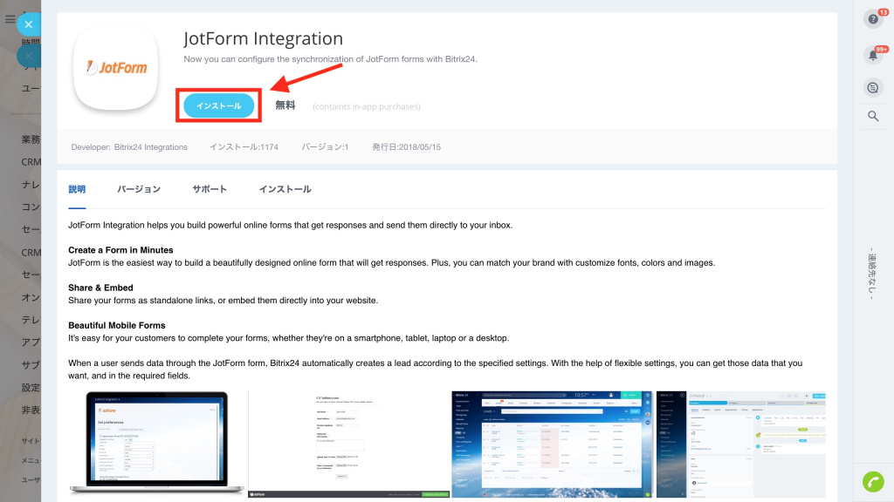
Task: Click the 発行日:2018/05/15 text
Action: point(407,146)
